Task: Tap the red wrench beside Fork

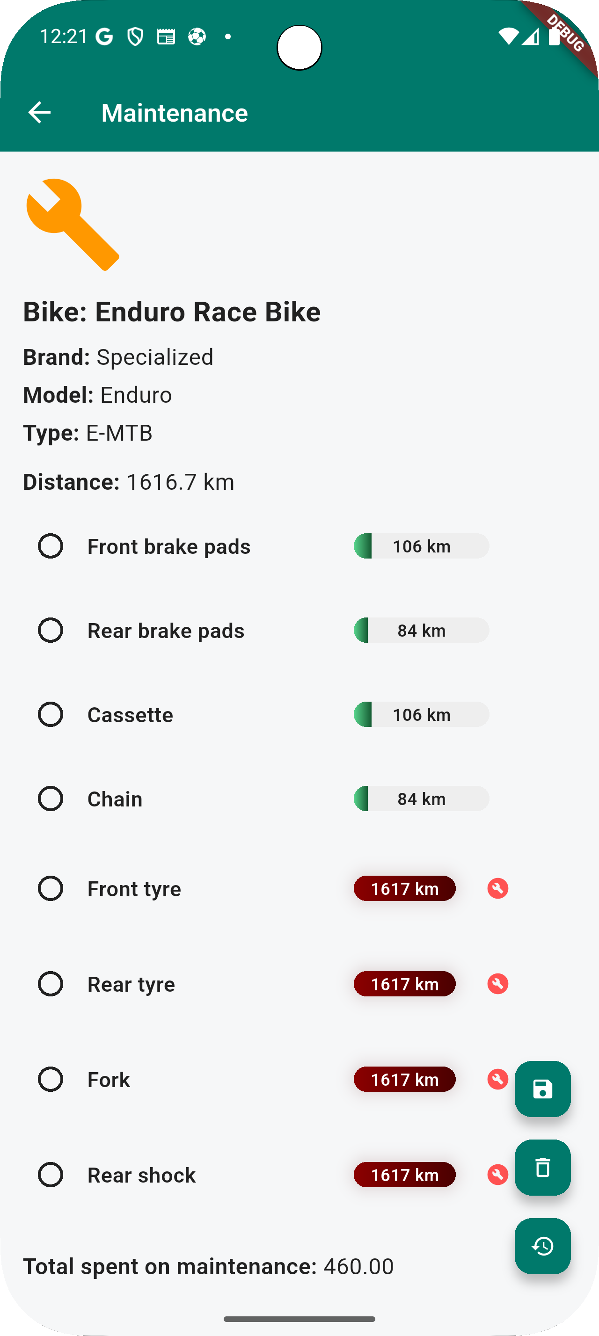Action: tap(497, 1079)
